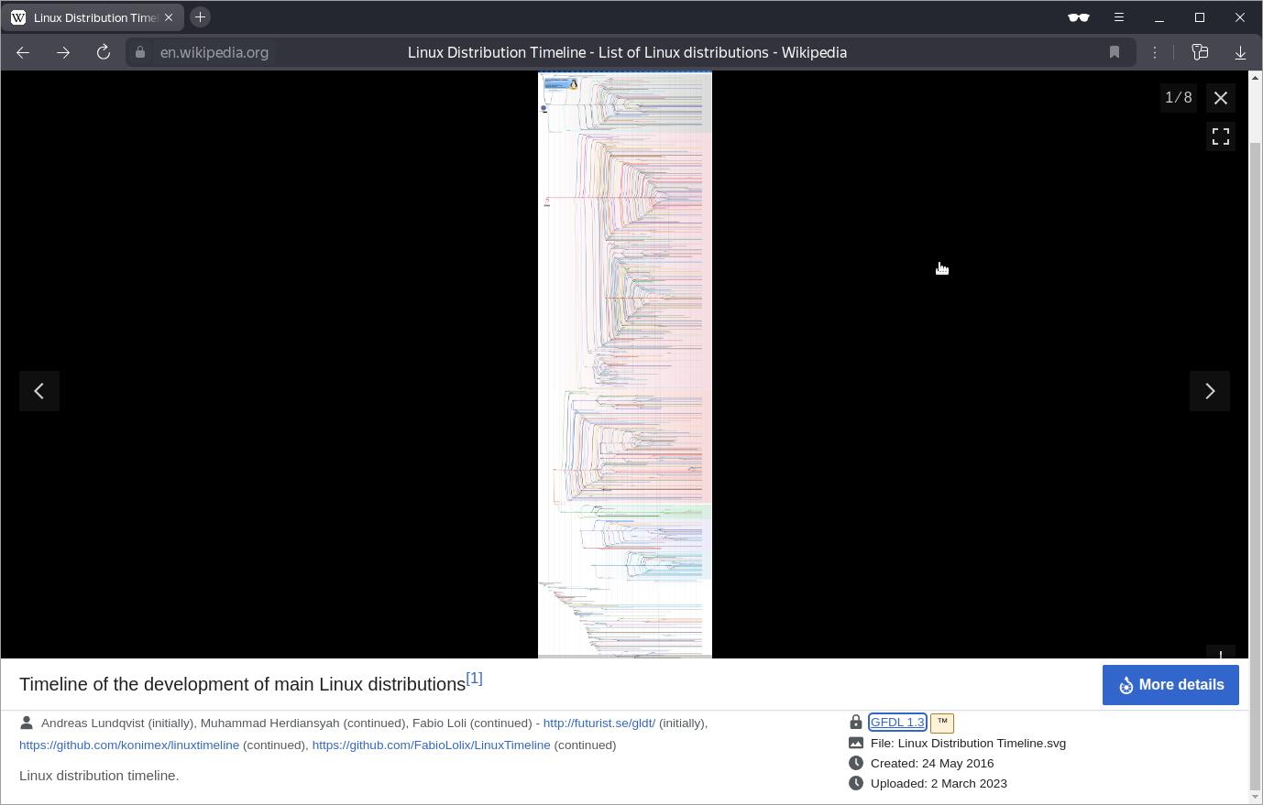
Task: Click the 1/8 image counter
Action: [1179, 98]
